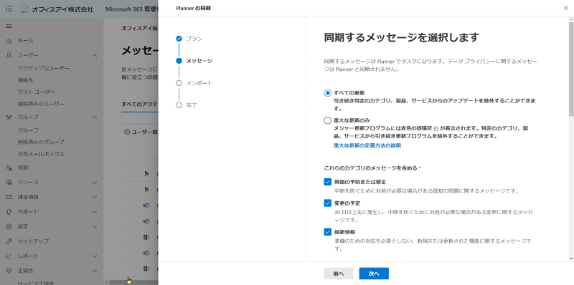Select the 重大な更新のみ radio button

328,120
